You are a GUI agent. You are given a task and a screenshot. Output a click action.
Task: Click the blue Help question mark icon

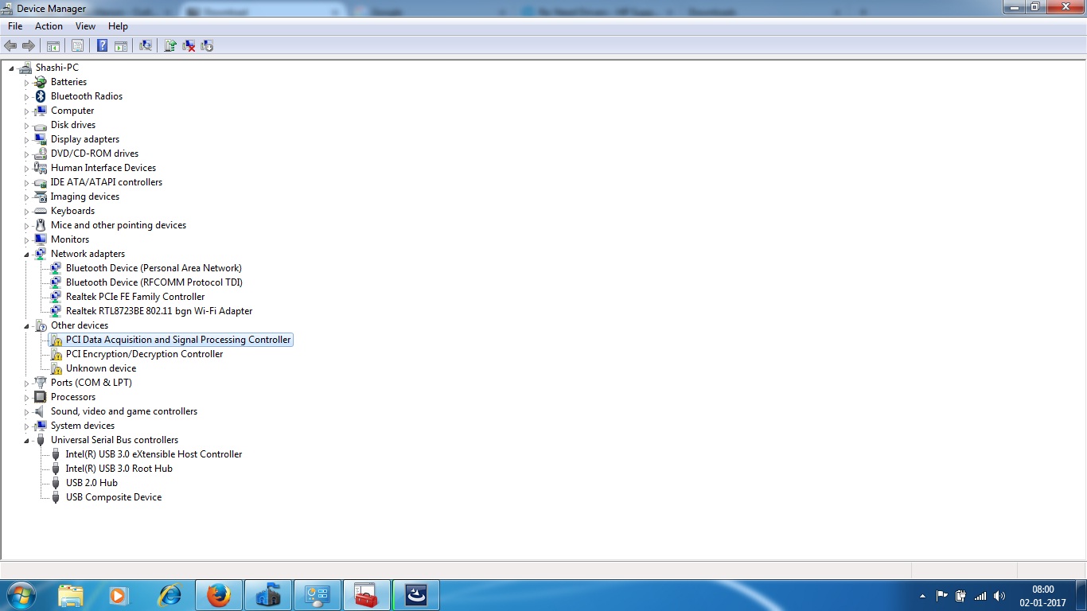coord(102,46)
